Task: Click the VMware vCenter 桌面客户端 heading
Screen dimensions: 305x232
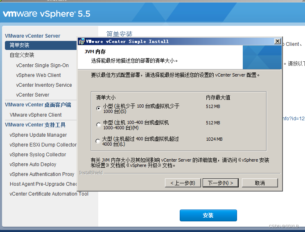Action: [38, 105]
